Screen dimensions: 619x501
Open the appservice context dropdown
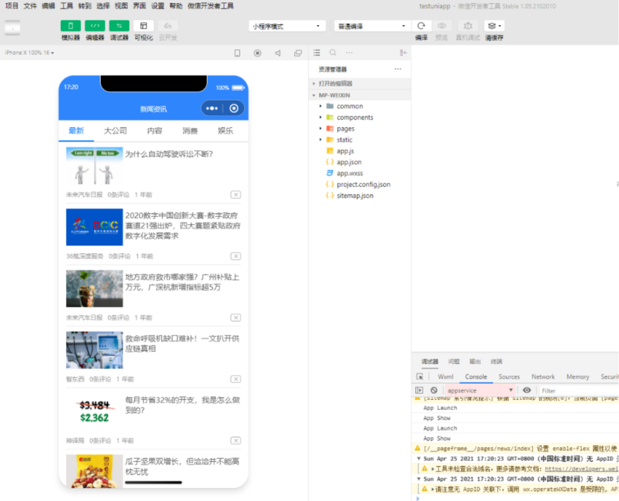pos(480,391)
